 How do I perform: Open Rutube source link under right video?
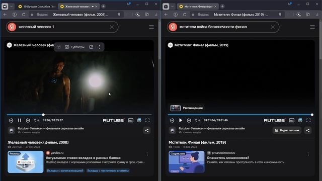211,129
